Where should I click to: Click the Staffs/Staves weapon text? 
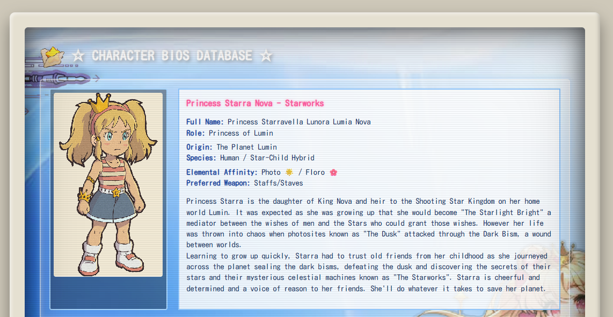pyautogui.click(x=279, y=183)
